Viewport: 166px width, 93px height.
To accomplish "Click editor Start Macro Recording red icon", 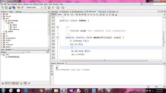I will (x=107, y=14).
